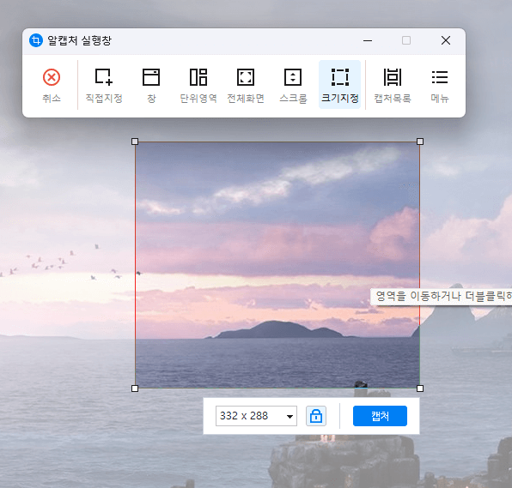Open the 메뉴 menu
Viewport: 512px width, 488px height.
pos(440,85)
